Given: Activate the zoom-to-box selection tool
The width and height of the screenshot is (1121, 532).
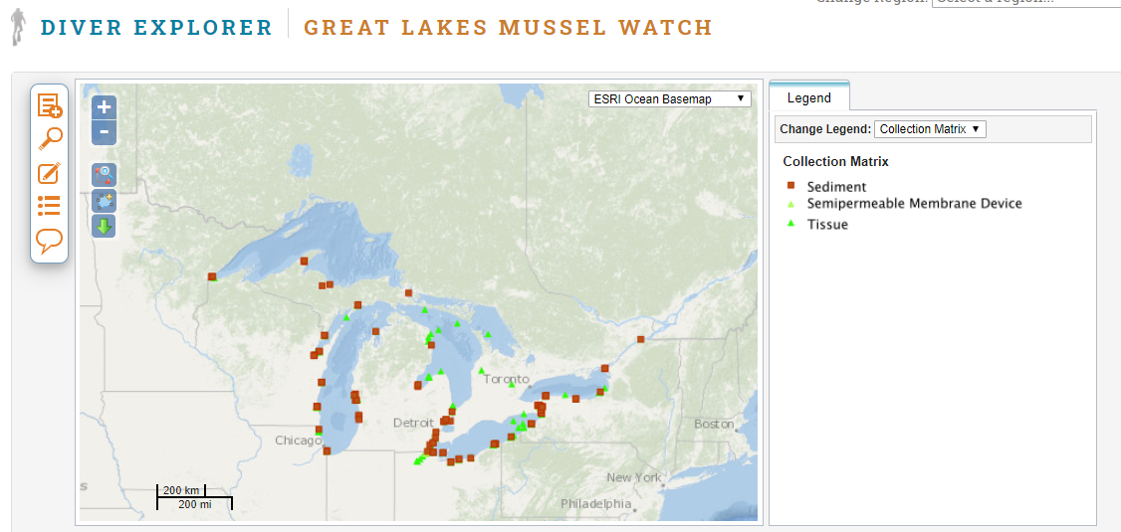Looking at the screenshot, I should 105,174.
